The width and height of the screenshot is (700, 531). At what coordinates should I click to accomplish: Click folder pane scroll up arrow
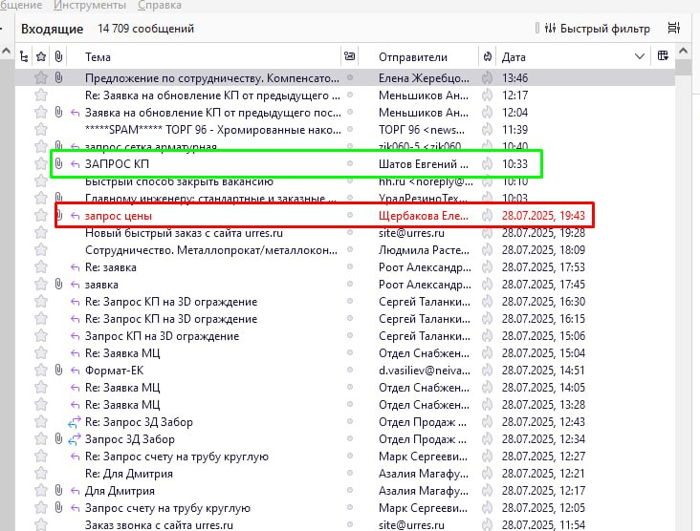pyautogui.click(x=7, y=51)
